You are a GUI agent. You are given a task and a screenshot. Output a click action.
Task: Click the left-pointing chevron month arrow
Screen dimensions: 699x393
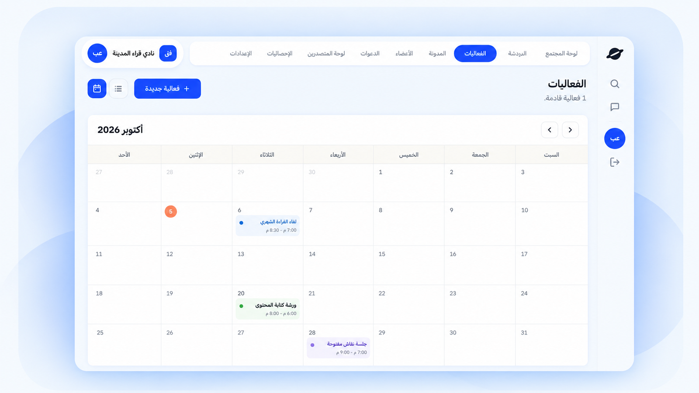click(550, 130)
